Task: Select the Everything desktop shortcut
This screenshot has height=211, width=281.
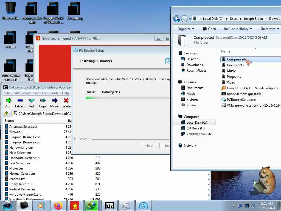Action: tap(75, 11)
